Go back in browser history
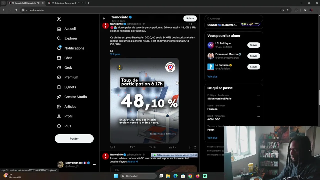Screen dimensions: 320x180 3,10
